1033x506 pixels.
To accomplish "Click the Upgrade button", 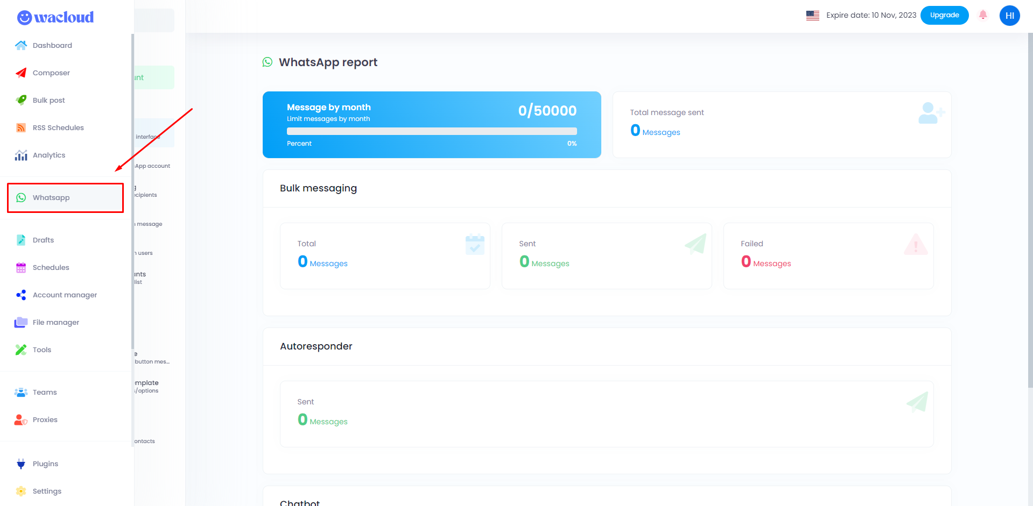I will pyautogui.click(x=944, y=15).
